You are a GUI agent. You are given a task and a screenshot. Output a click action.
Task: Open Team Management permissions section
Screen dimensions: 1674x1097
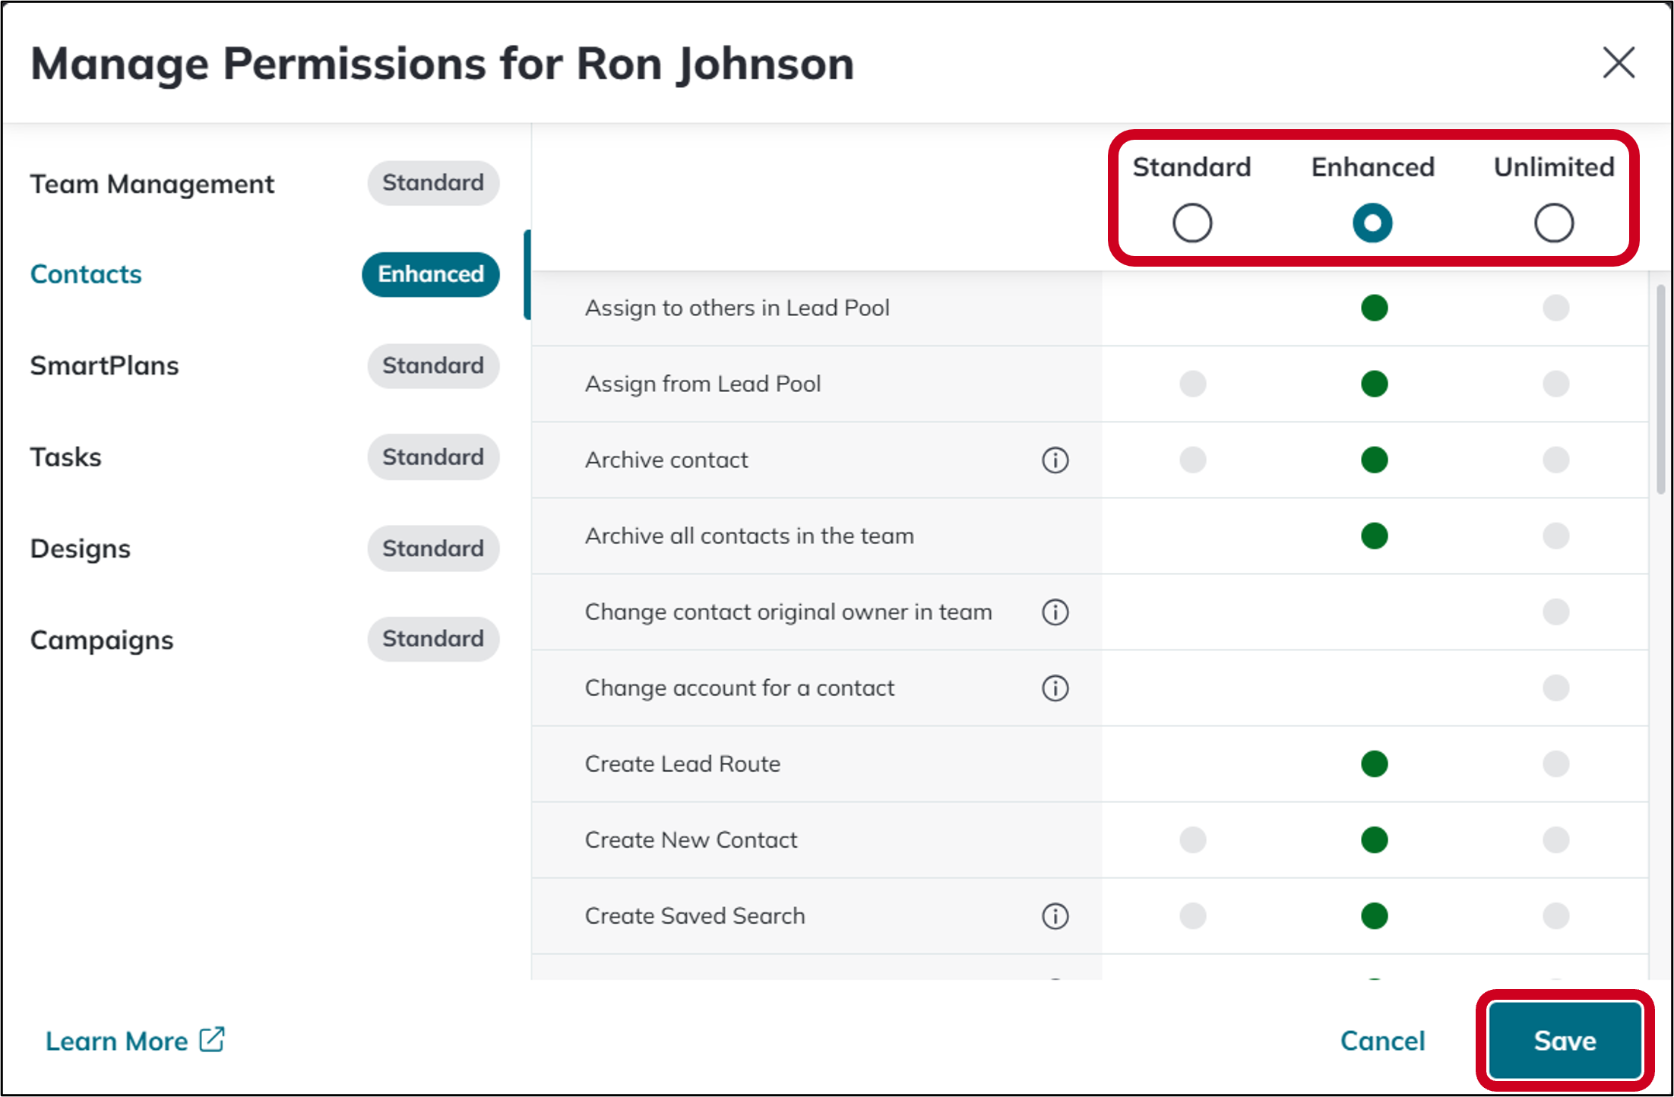pos(152,184)
